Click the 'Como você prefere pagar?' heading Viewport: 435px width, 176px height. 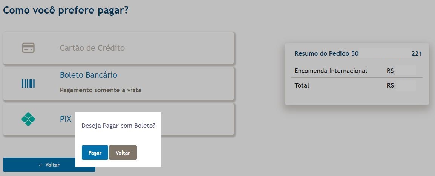click(66, 10)
